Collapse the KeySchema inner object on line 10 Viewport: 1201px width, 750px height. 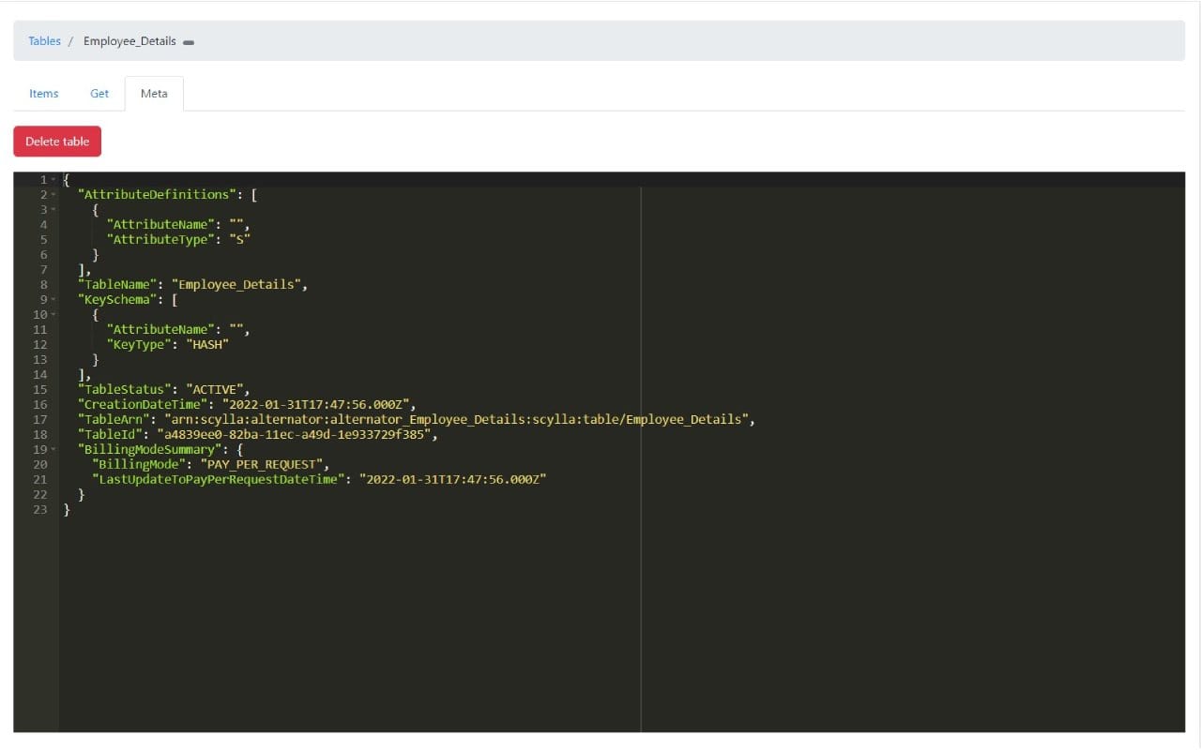[51, 314]
